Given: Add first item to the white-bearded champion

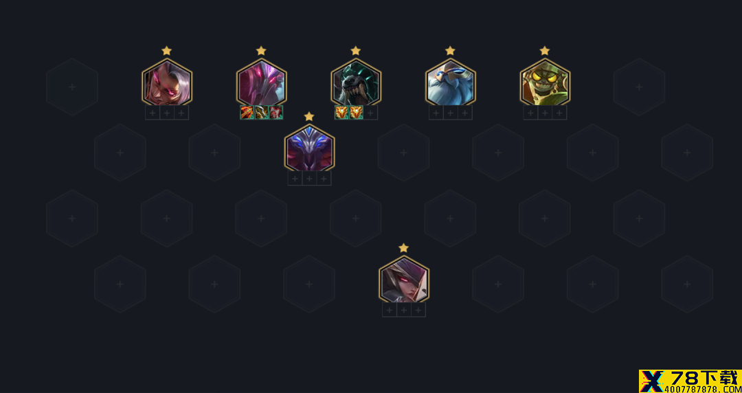Looking at the screenshot, I should [x=436, y=113].
